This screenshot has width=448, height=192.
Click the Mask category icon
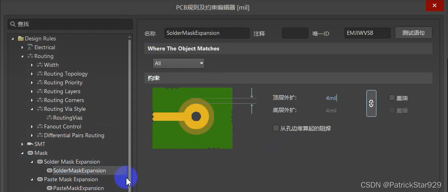point(30,153)
